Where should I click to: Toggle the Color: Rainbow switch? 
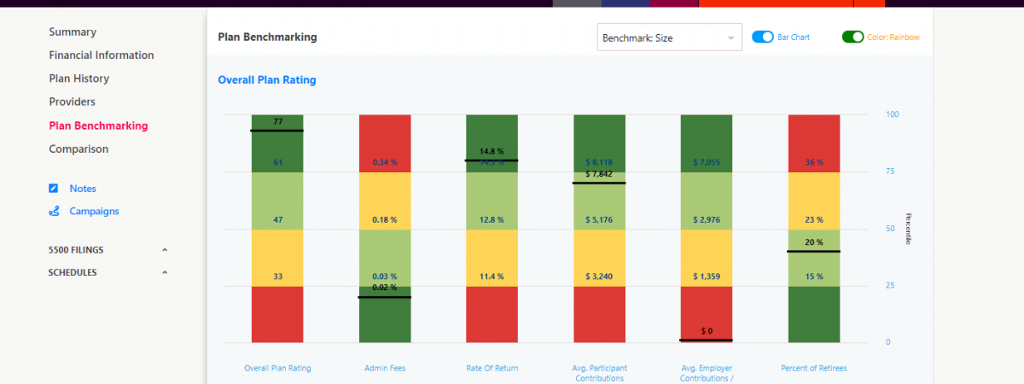[852, 38]
